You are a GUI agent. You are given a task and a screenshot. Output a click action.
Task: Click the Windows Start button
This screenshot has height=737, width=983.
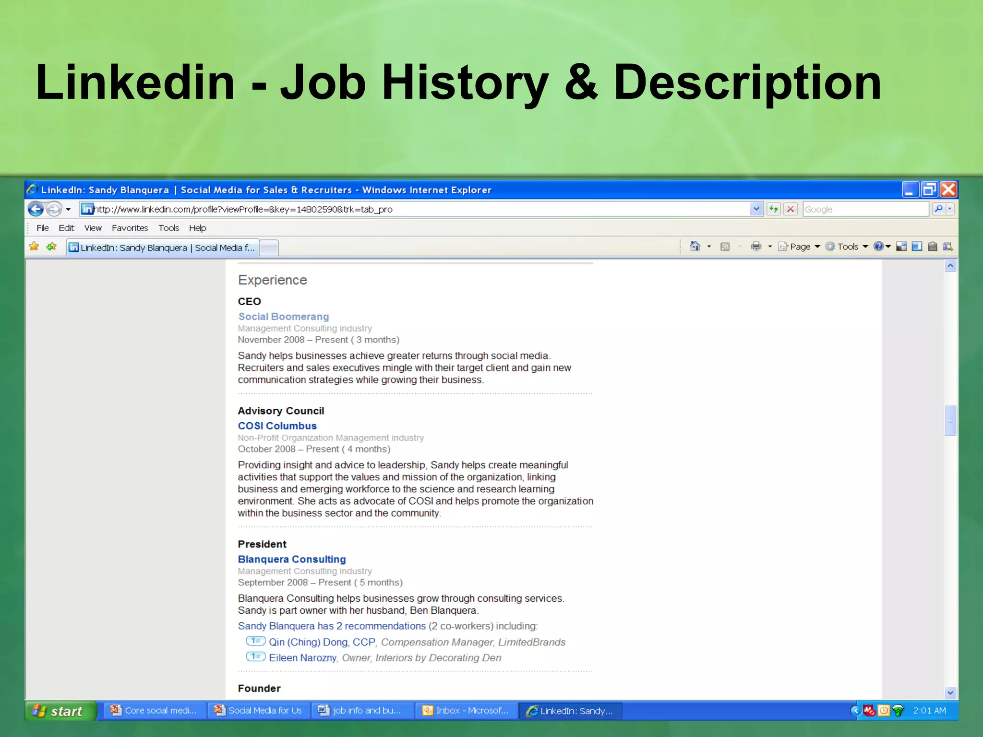click(x=60, y=711)
